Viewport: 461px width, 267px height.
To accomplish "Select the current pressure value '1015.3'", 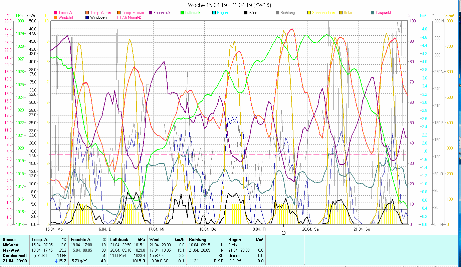I will click(x=139, y=261).
